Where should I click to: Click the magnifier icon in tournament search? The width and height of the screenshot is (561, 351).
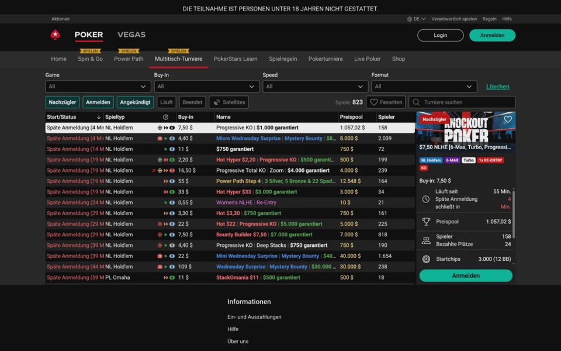pos(416,102)
